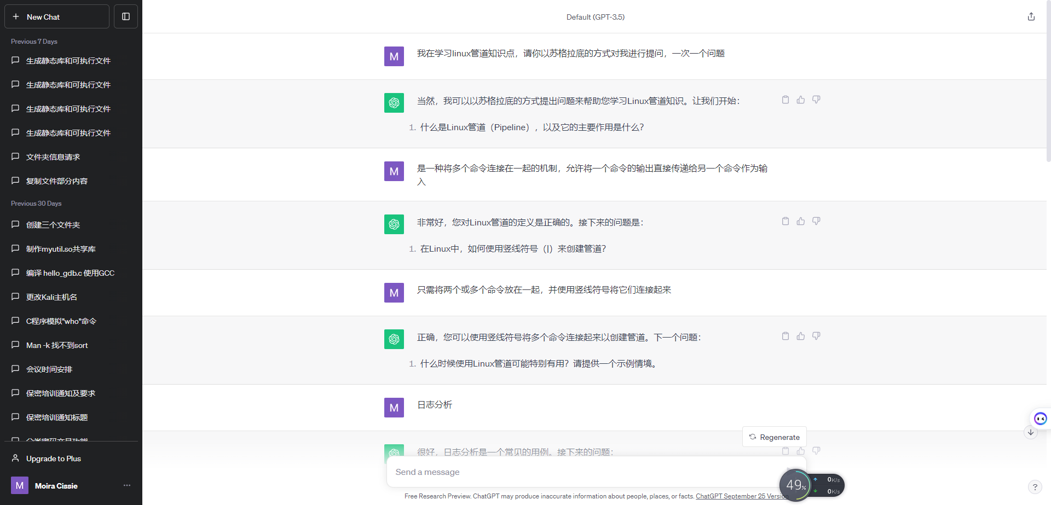Open the Man -k 找不到sort chat
Screen dimensions: 1051x505
[57, 345]
